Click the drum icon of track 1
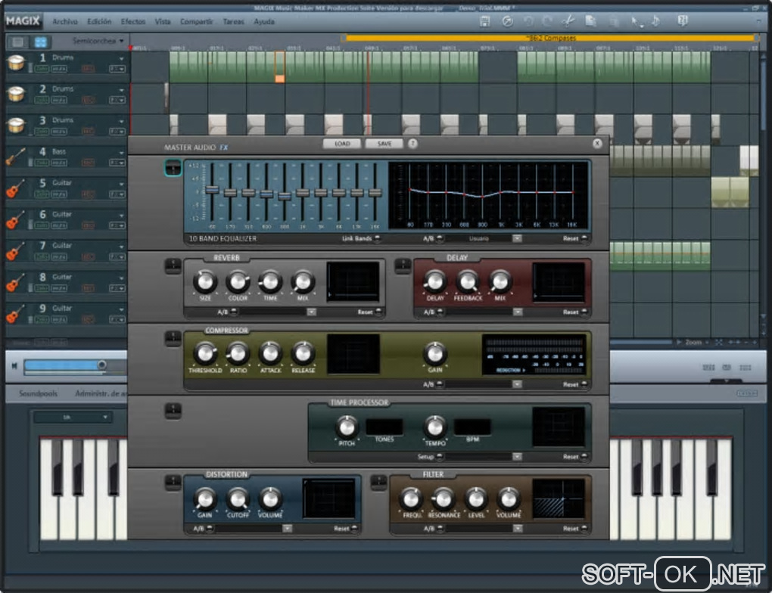The height and width of the screenshot is (593, 772). click(16, 63)
